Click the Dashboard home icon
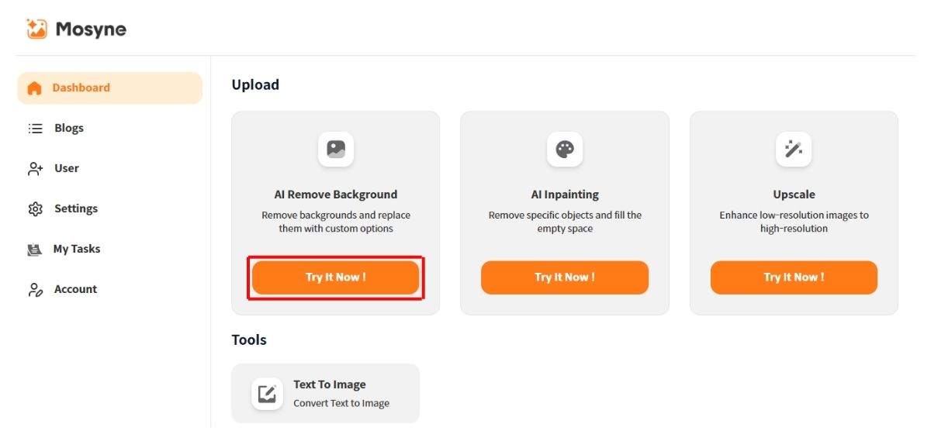The height and width of the screenshot is (434, 931). pos(34,88)
